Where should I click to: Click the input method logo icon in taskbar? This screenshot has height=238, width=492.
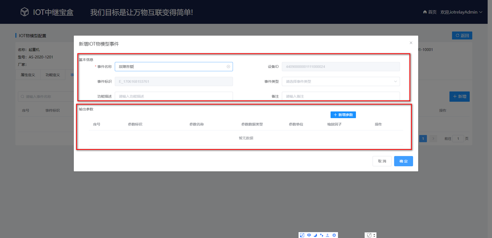coord(302,235)
